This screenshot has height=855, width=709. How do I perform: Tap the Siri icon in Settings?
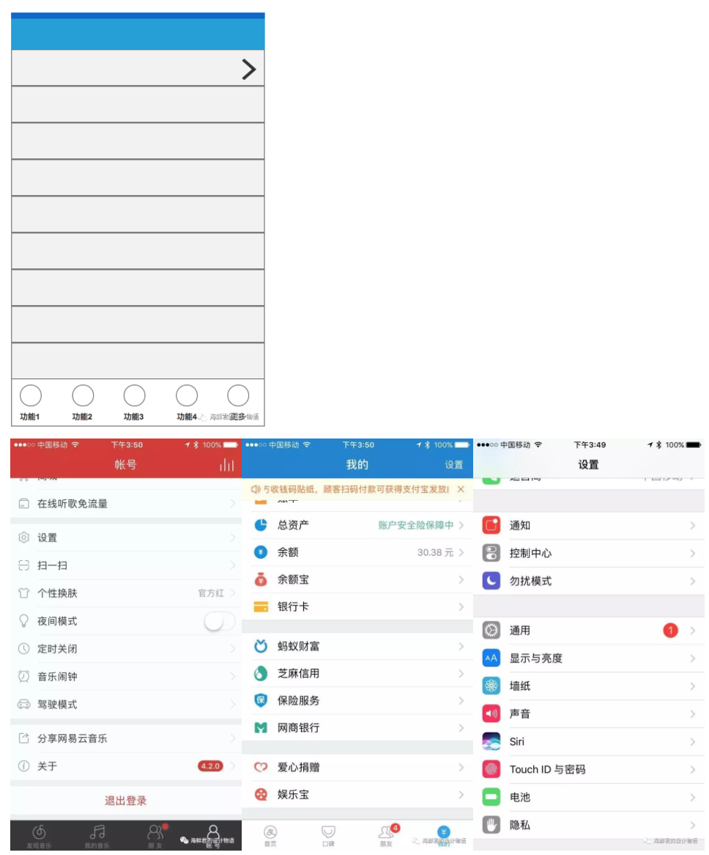[x=491, y=741]
